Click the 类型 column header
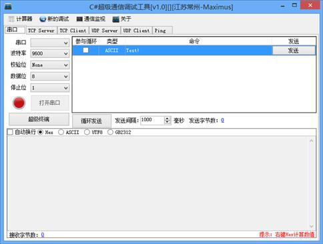 [112, 41]
